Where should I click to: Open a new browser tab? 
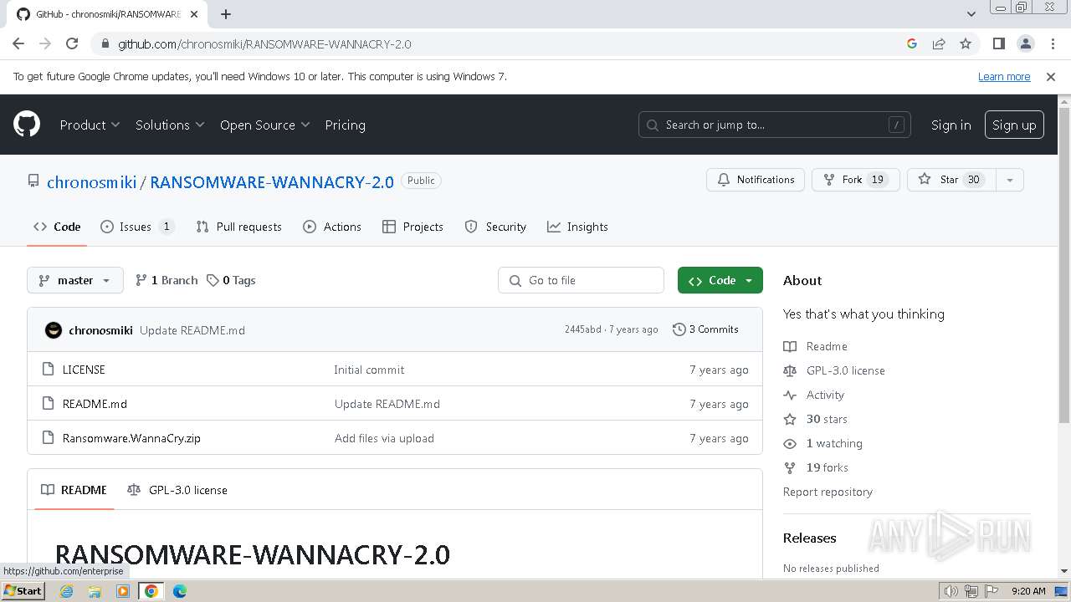[x=226, y=14]
